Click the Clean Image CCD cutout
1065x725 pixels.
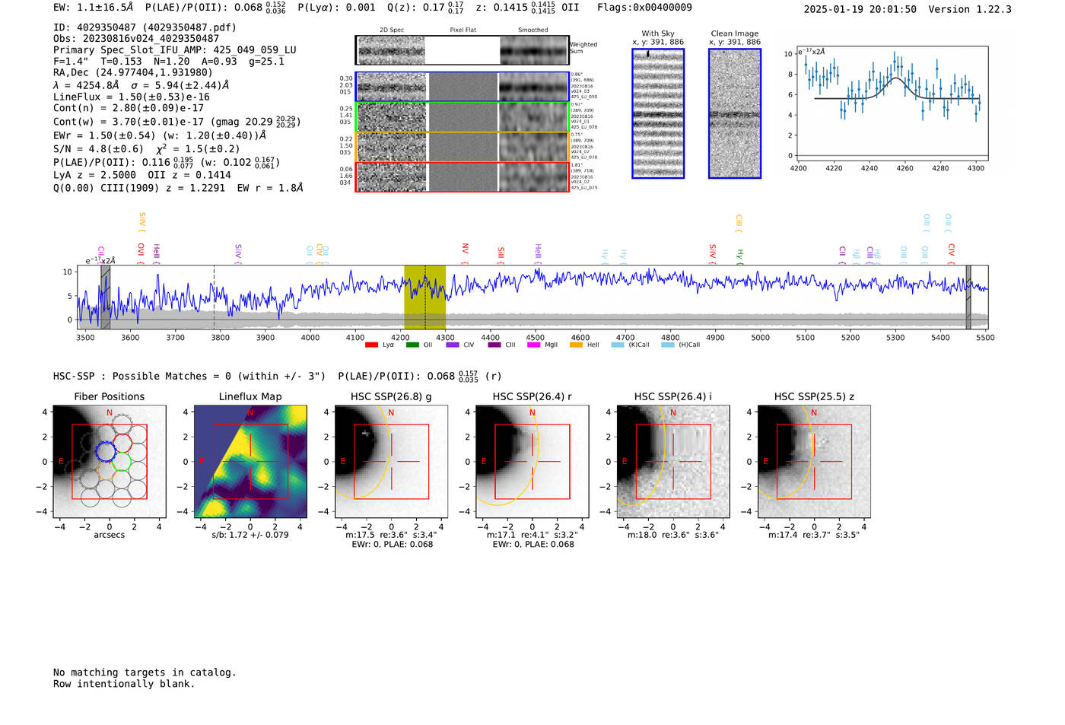735,113
